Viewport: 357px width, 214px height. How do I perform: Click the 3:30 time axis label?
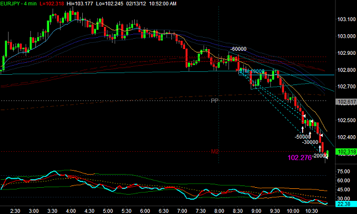point(52,211)
